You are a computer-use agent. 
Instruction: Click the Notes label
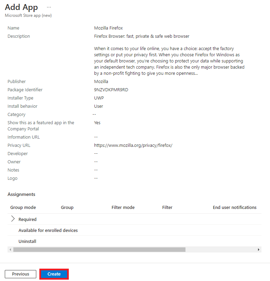[13, 170]
